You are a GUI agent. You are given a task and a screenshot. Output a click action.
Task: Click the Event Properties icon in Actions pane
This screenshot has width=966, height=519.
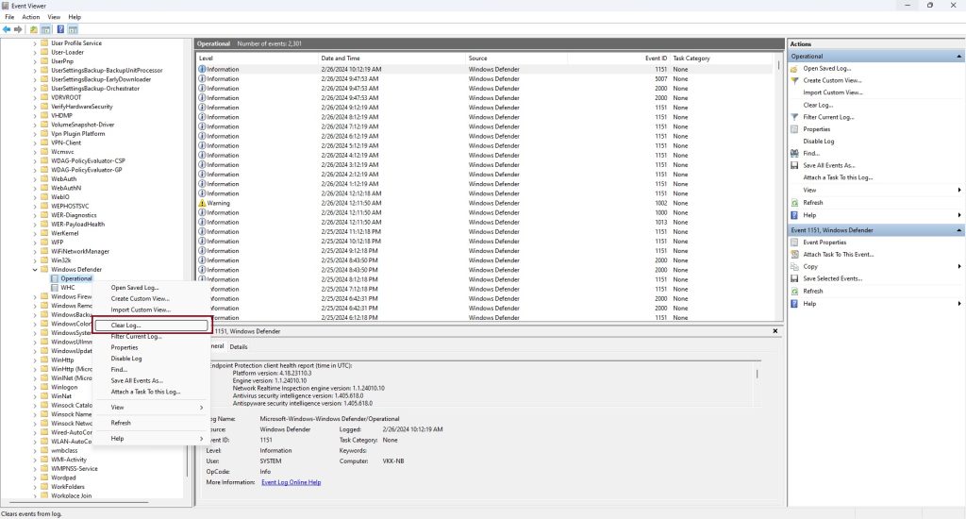pos(794,243)
